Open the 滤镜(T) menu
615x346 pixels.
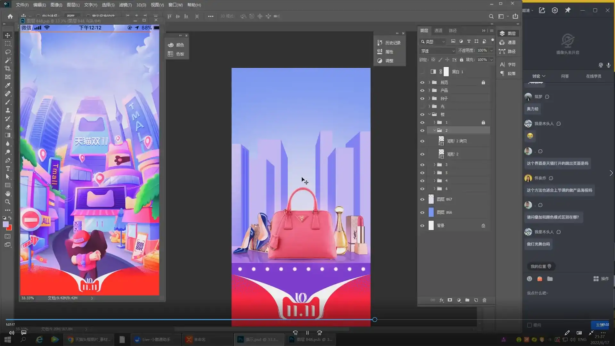coord(125,5)
